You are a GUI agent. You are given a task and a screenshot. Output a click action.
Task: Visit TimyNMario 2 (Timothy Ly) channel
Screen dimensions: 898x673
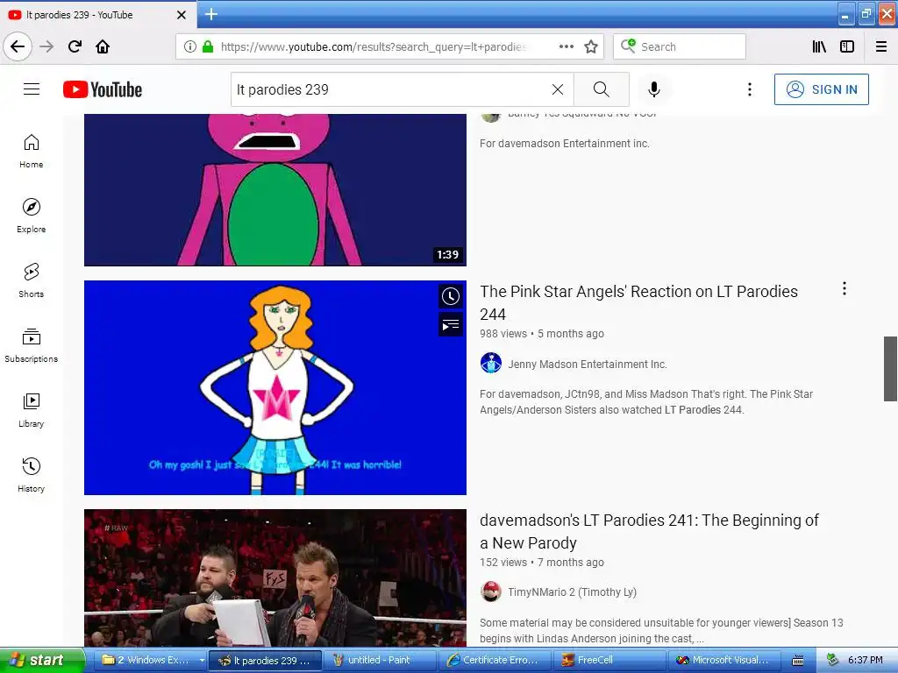coord(572,592)
